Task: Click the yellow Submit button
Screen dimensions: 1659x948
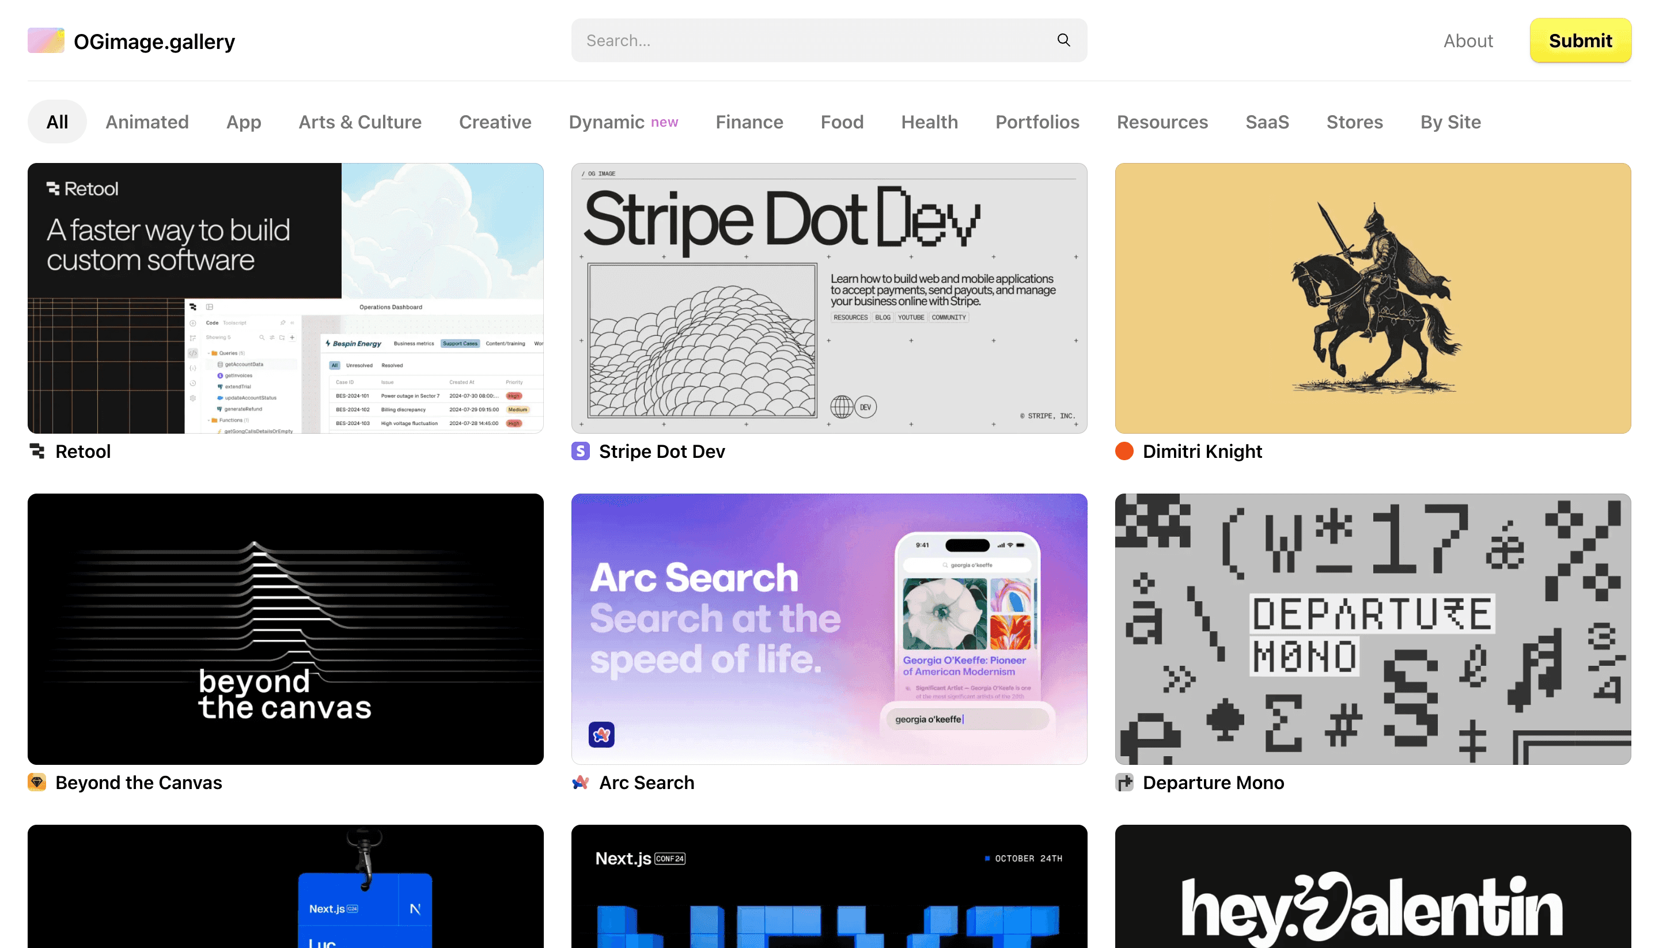Action: (1580, 40)
